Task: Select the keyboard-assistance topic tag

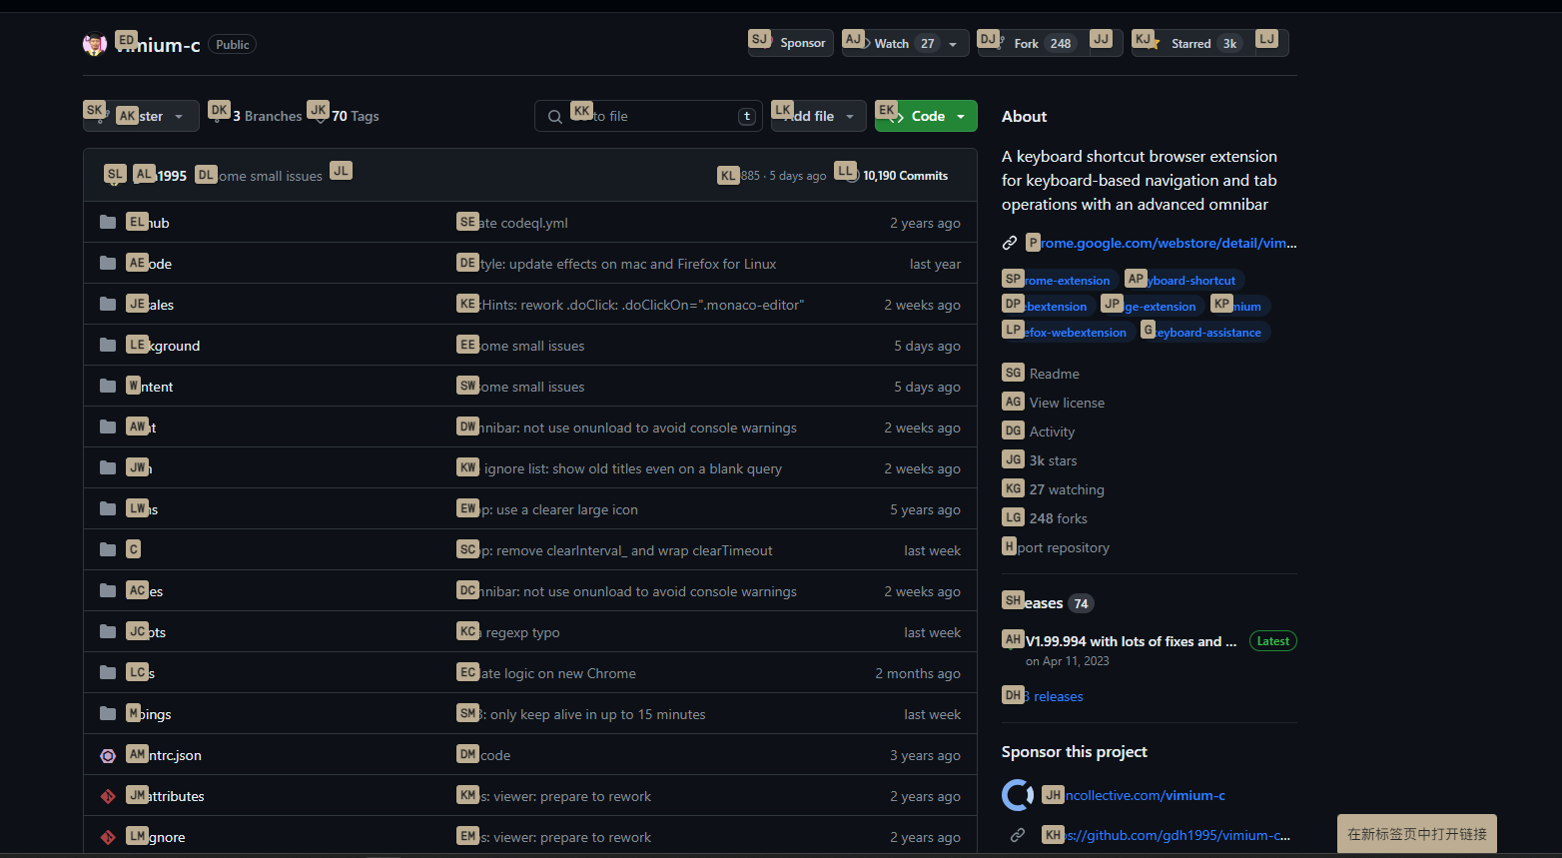Action: click(1205, 333)
